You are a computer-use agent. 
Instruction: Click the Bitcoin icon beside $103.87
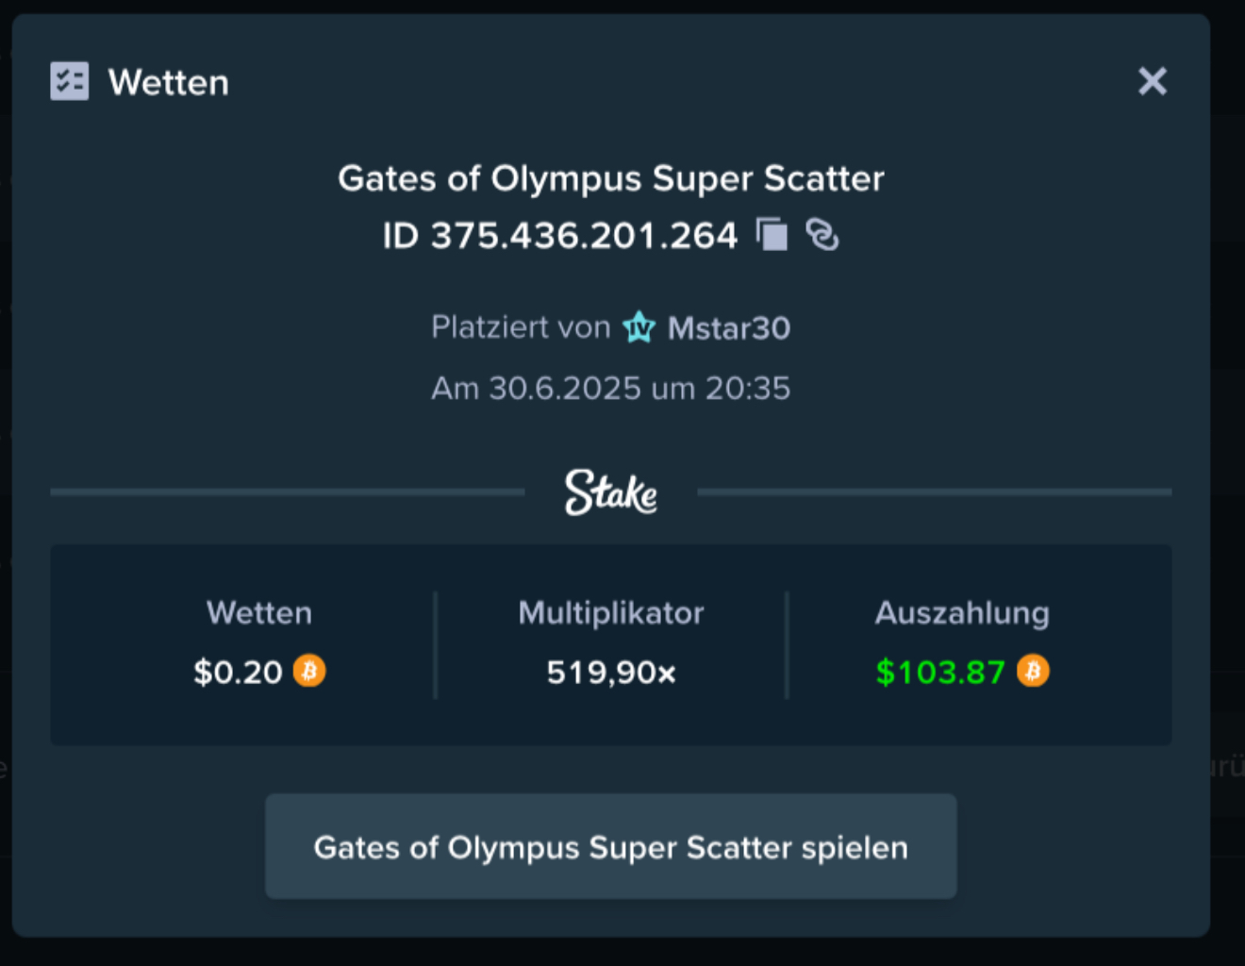(1033, 671)
